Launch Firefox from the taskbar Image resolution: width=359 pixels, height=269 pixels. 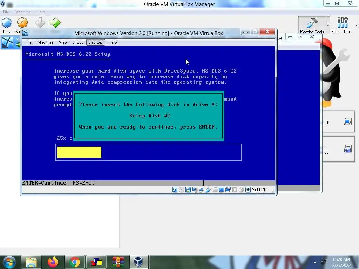click(x=53, y=262)
